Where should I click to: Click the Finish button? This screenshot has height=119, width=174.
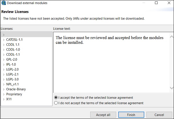pyautogui.click(x=131, y=115)
